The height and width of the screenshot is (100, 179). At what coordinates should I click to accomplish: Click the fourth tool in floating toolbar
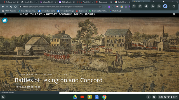tap(153, 6)
